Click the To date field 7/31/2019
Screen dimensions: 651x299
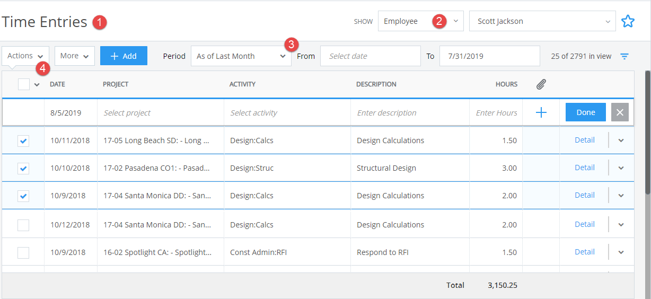(489, 56)
